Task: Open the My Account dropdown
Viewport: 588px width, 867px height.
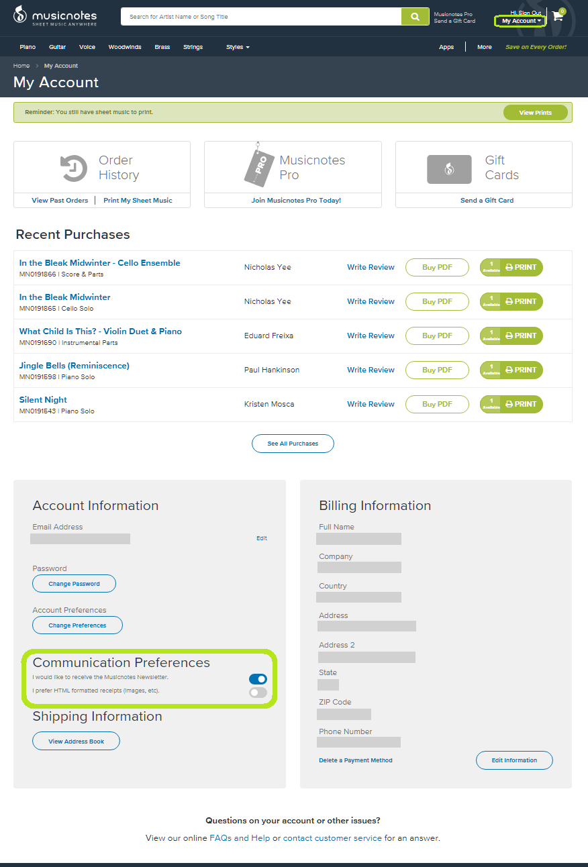Action: point(520,21)
